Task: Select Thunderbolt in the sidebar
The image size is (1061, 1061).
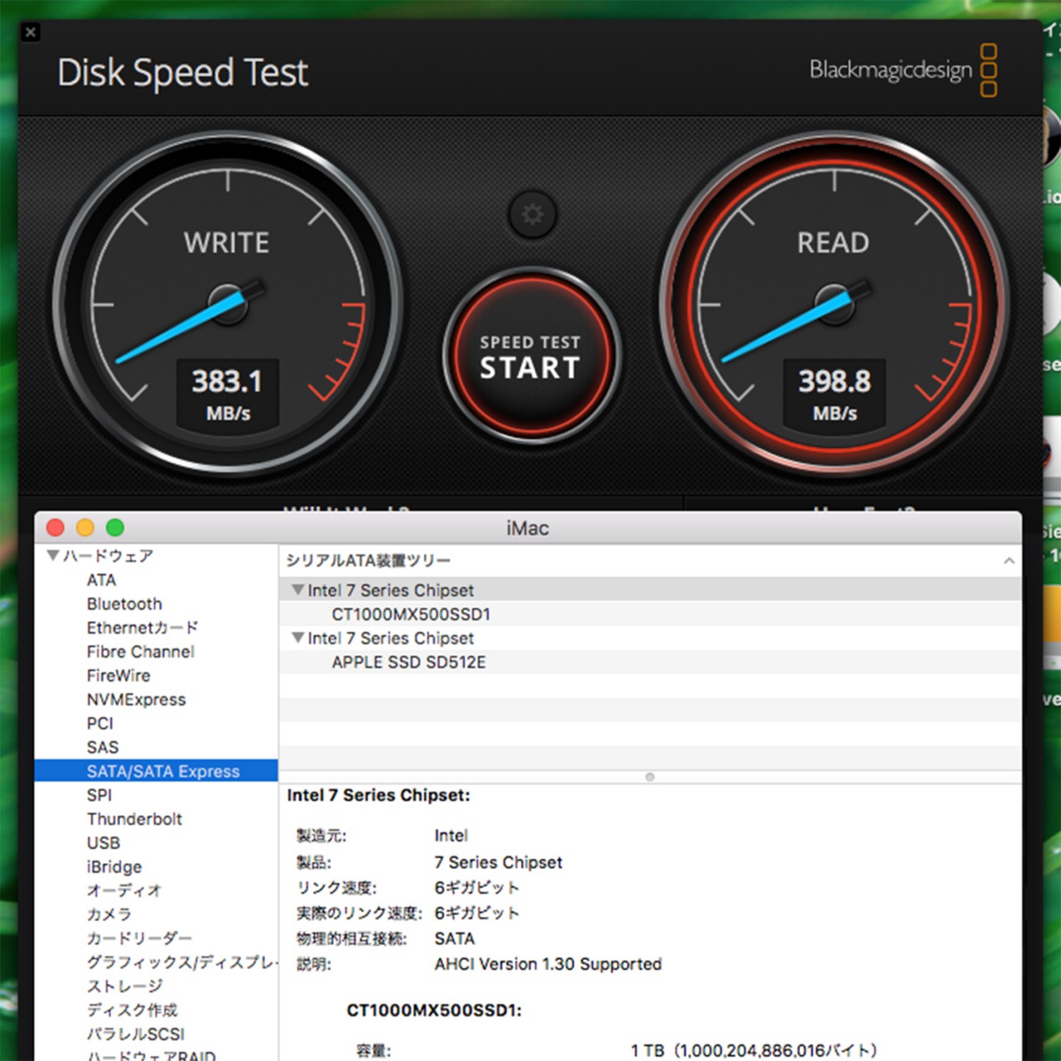Action: (134, 819)
